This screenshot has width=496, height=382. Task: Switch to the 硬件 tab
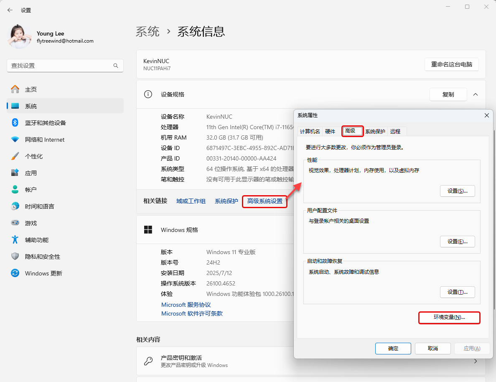click(330, 131)
